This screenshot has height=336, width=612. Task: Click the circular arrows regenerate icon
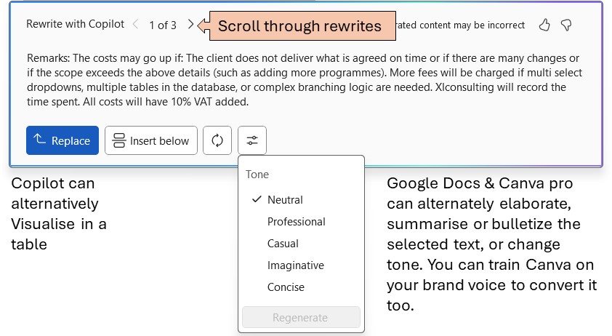[217, 140]
